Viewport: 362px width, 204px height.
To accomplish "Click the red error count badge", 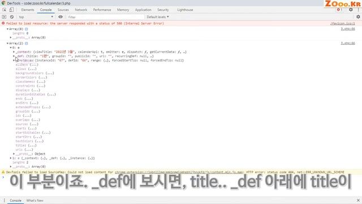I will pyautogui.click(x=339, y=10).
